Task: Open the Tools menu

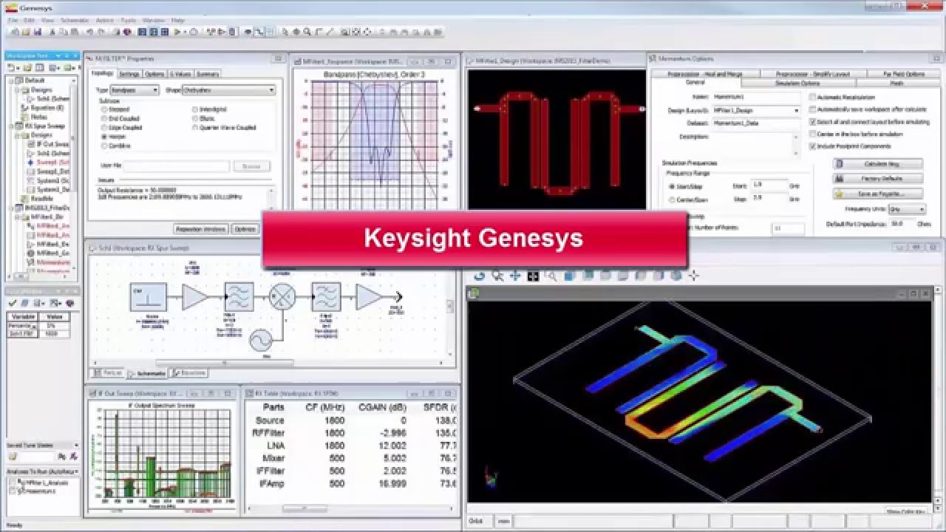Action: 127,20
